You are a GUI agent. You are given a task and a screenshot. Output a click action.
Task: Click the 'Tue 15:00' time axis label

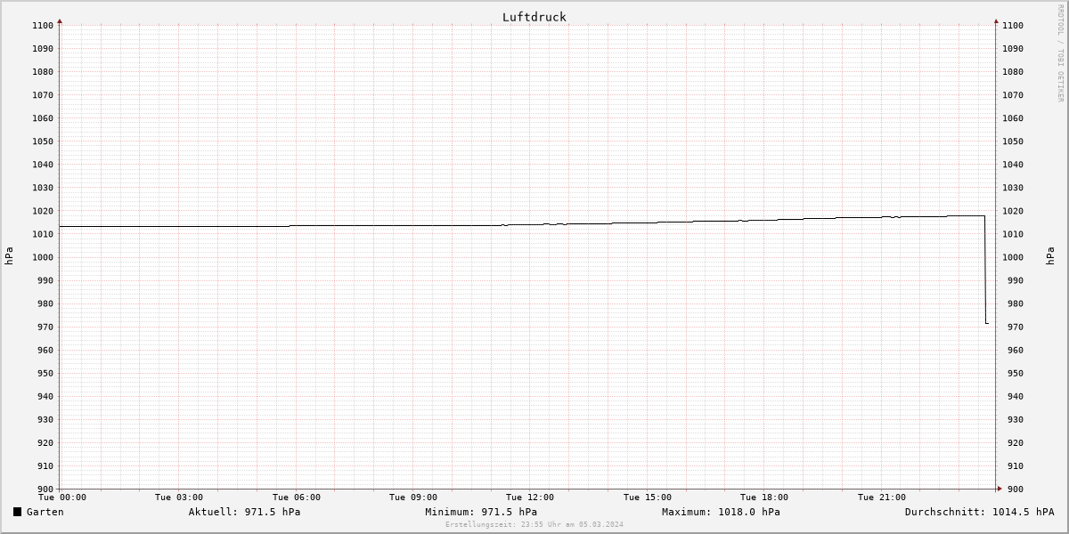(648, 498)
